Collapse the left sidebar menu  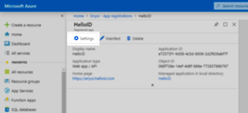[x=62, y=16]
